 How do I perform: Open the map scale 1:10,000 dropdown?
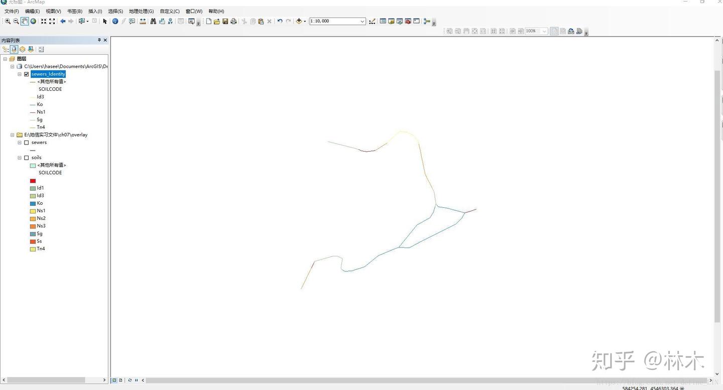tap(363, 21)
